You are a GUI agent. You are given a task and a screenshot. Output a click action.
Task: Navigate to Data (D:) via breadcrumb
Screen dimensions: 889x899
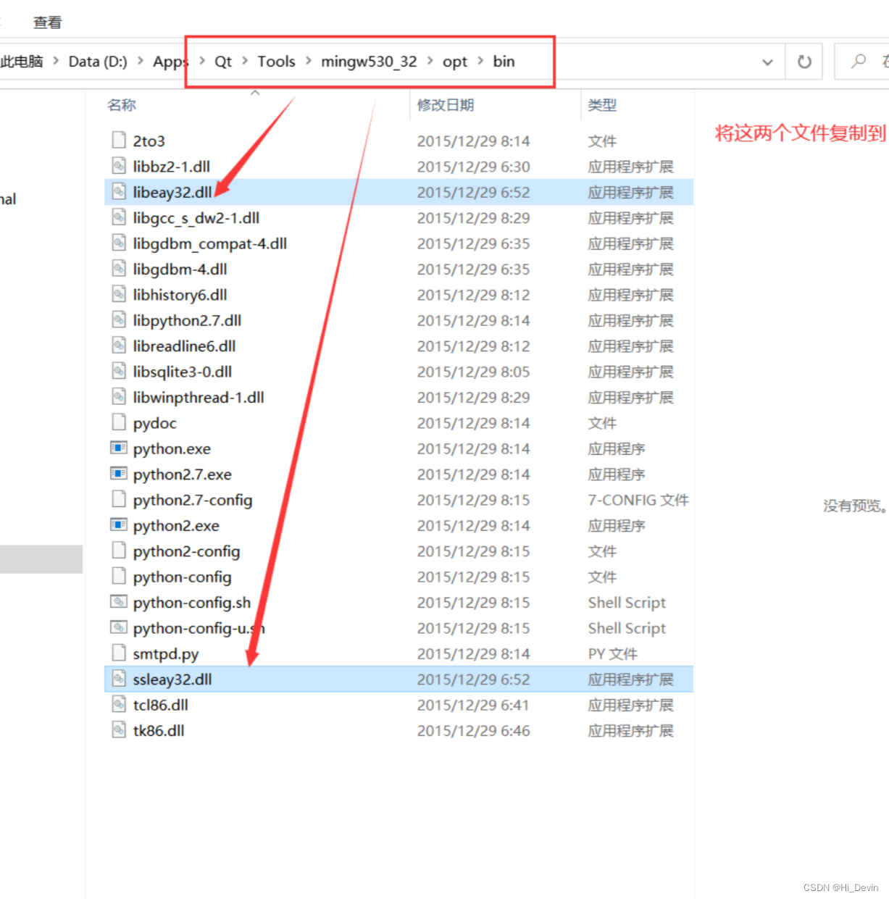click(x=97, y=62)
